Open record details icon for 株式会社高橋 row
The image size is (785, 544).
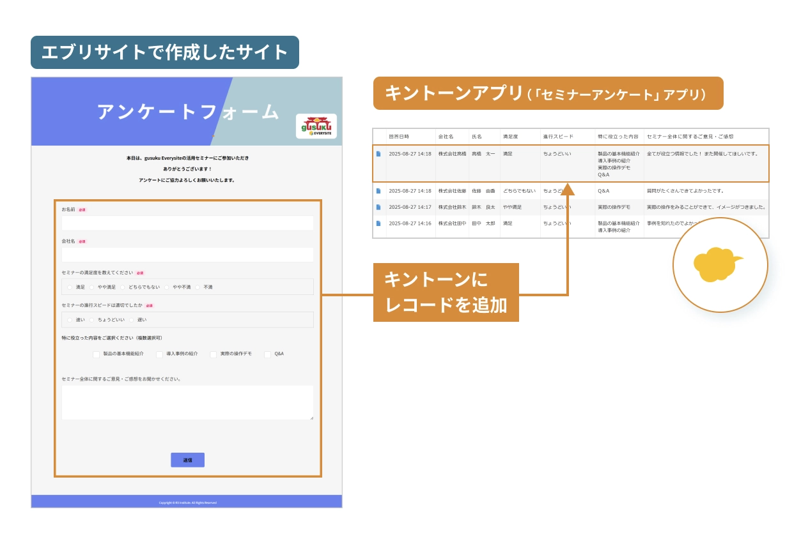378,154
